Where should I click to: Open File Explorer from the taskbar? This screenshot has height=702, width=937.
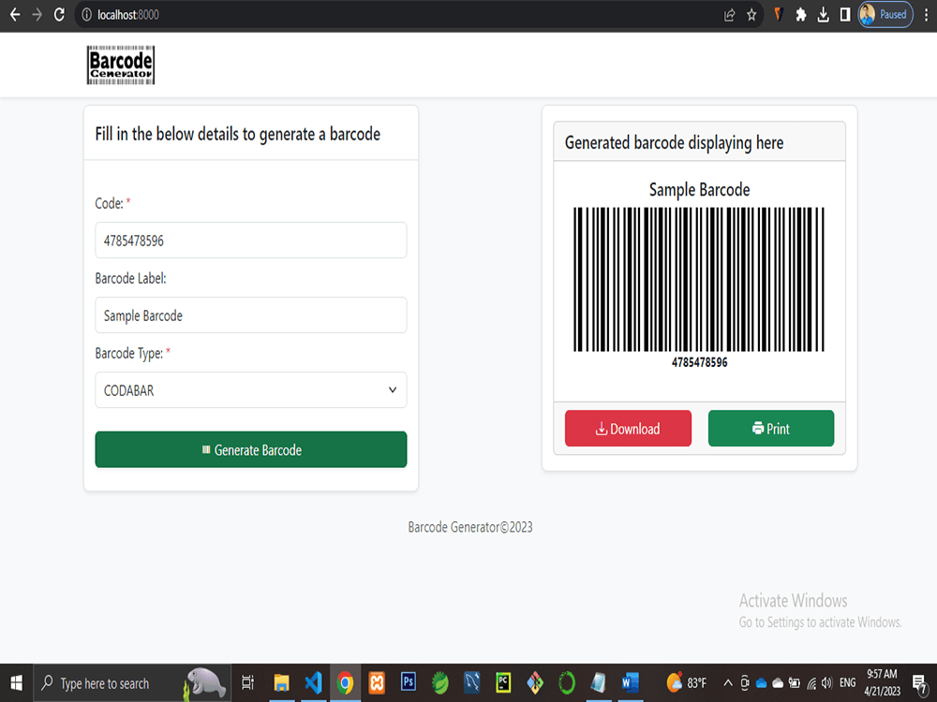coord(281,682)
